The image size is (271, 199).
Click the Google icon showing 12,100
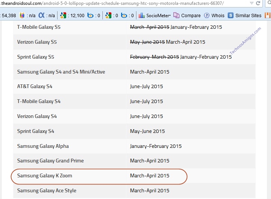pos(63,15)
